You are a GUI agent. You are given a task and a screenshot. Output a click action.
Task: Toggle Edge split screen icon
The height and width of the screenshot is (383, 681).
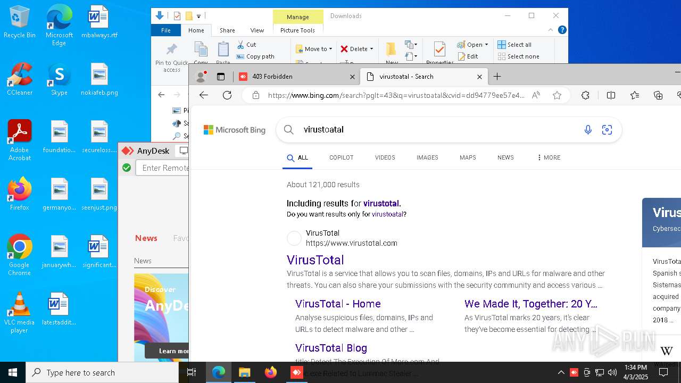click(x=611, y=95)
